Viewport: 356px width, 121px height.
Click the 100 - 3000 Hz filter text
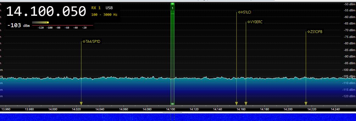[x=104, y=15]
